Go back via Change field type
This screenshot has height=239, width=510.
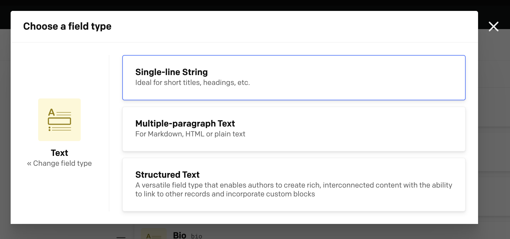coord(59,163)
